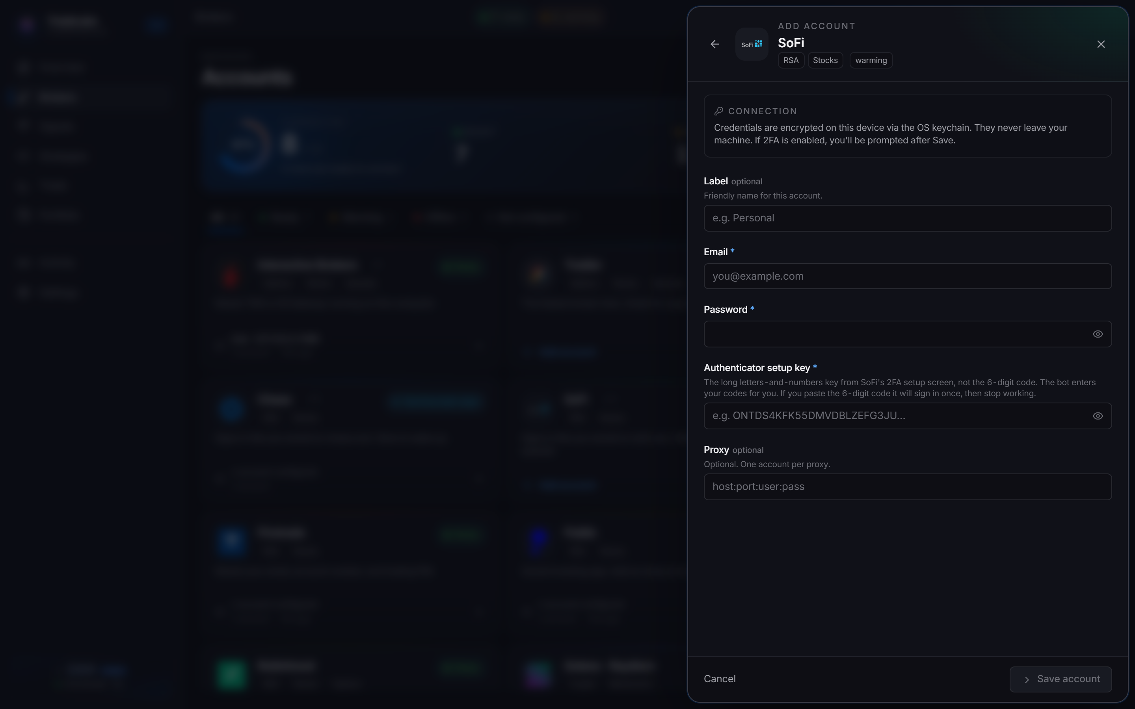
Task: Focus the Proxy input field
Action: 908,487
